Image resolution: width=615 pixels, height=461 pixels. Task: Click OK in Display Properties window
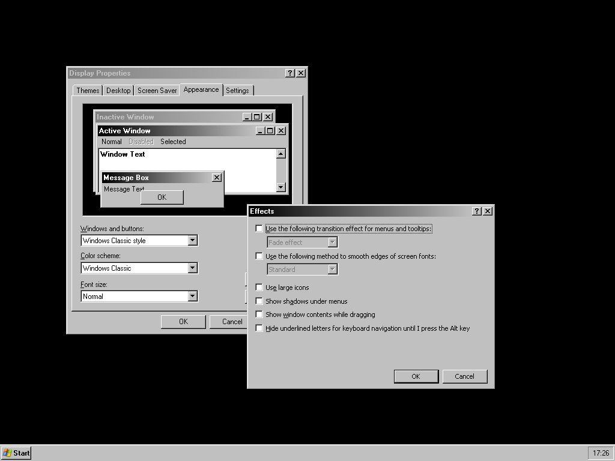click(x=183, y=322)
